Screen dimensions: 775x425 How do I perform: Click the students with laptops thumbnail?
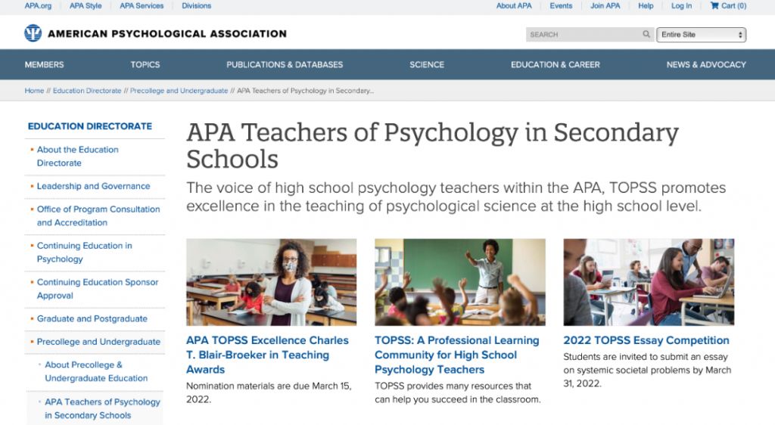coord(649,282)
